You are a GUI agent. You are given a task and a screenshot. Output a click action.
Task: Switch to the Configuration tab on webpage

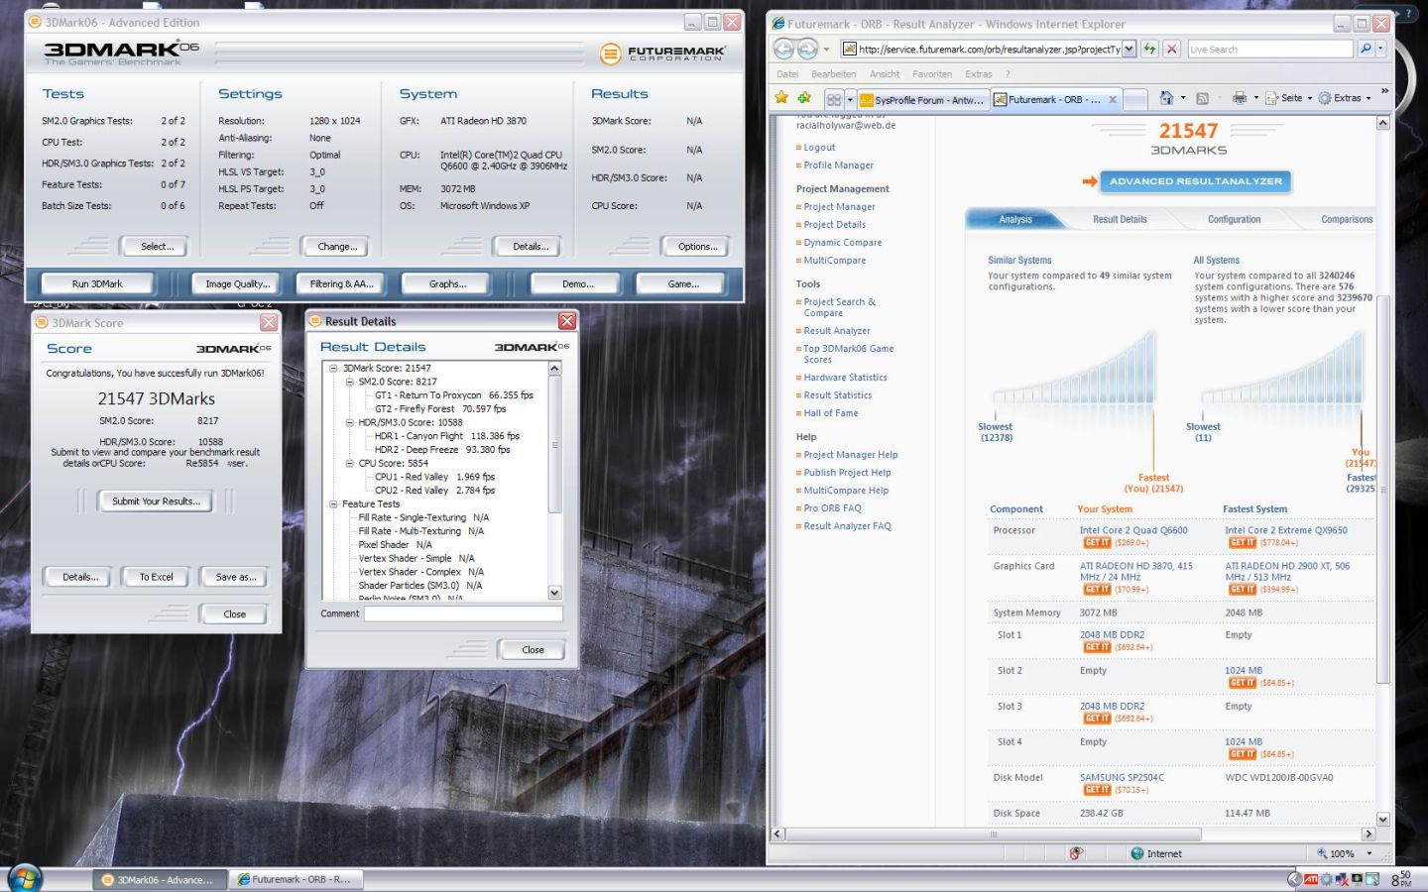click(1234, 219)
